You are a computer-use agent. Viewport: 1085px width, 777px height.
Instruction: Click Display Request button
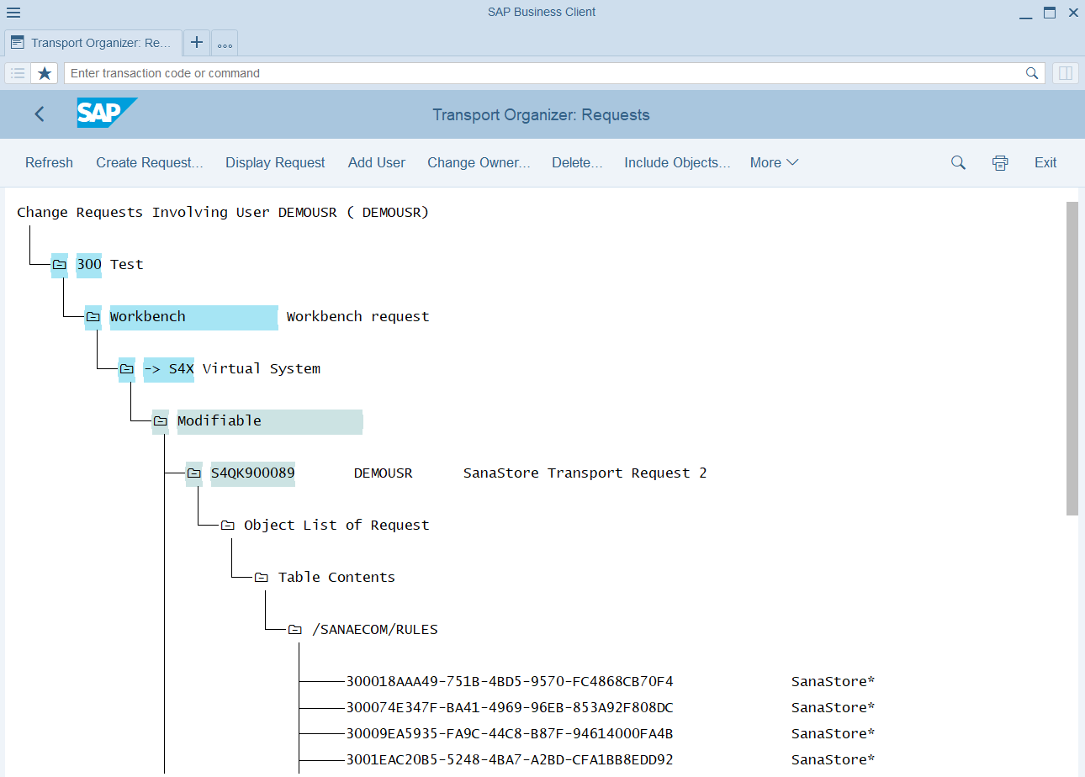coord(275,162)
